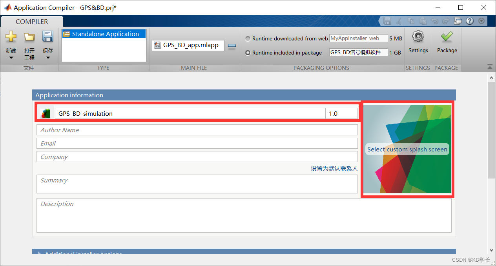Click the Open Project (打开工程) folder icon

coord(29,37)
